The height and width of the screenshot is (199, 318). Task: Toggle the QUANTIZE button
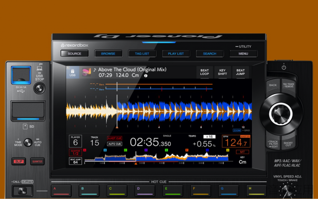point(37,161)
